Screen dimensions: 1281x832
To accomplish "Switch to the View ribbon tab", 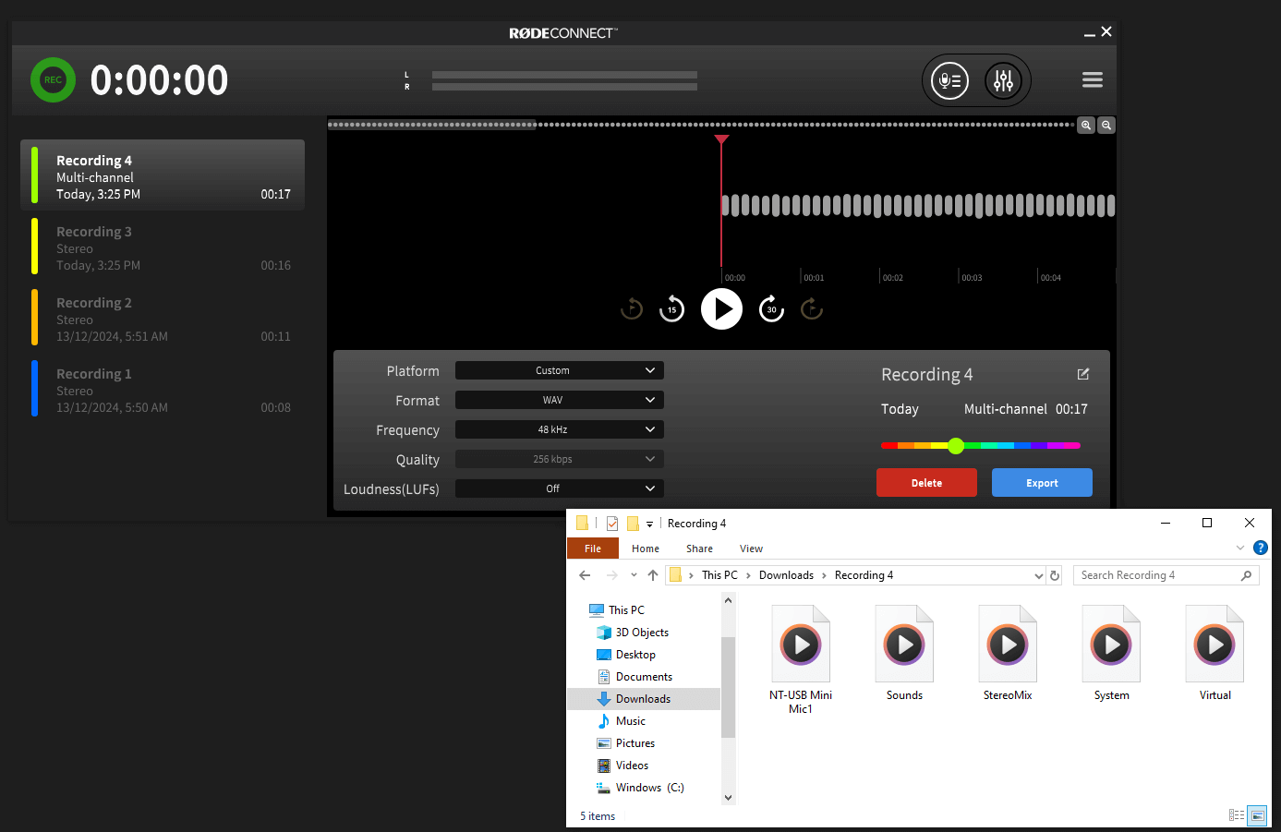I will 751,549.
